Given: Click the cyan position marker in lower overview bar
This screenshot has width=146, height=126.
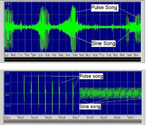Looking at the screenshot, I should click(x=68, y=122).
